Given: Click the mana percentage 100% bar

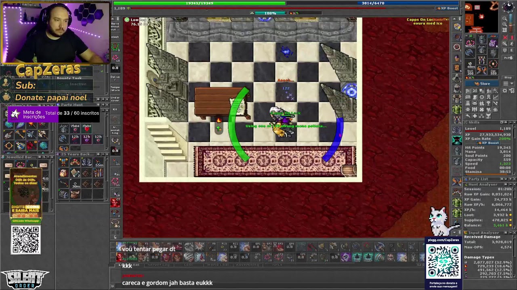Looking at the screenshot, I should (270, 13).
